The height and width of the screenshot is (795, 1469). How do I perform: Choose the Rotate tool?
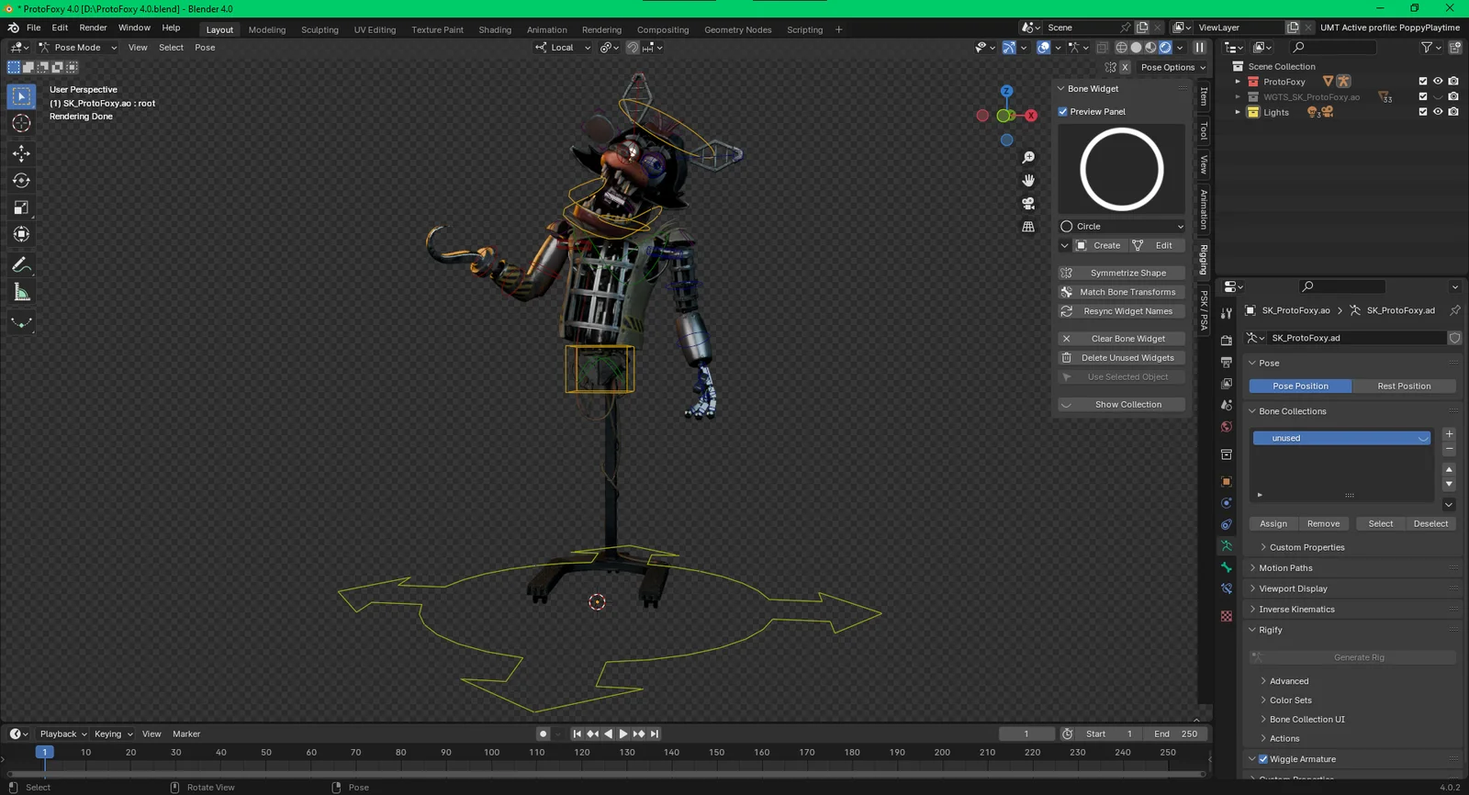click(x=21, y=181)
